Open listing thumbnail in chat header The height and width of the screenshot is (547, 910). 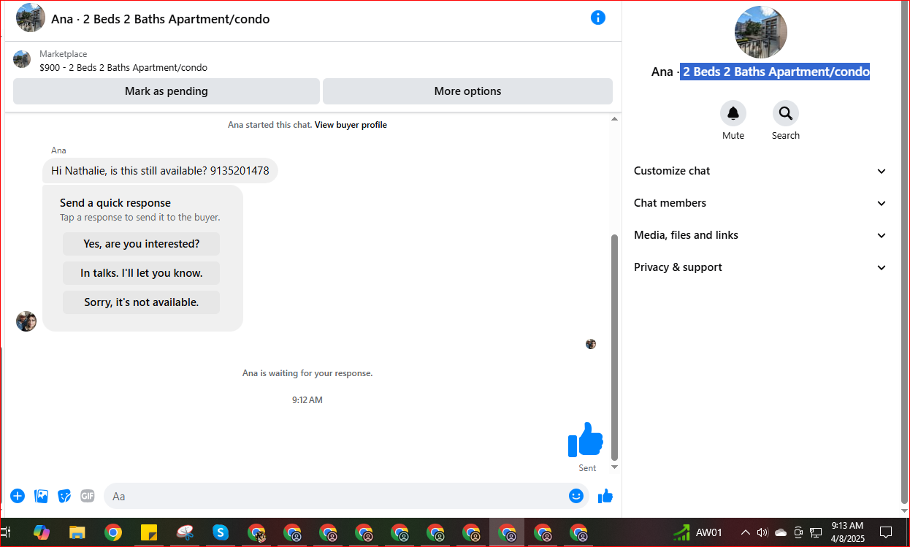click(31, 18)
